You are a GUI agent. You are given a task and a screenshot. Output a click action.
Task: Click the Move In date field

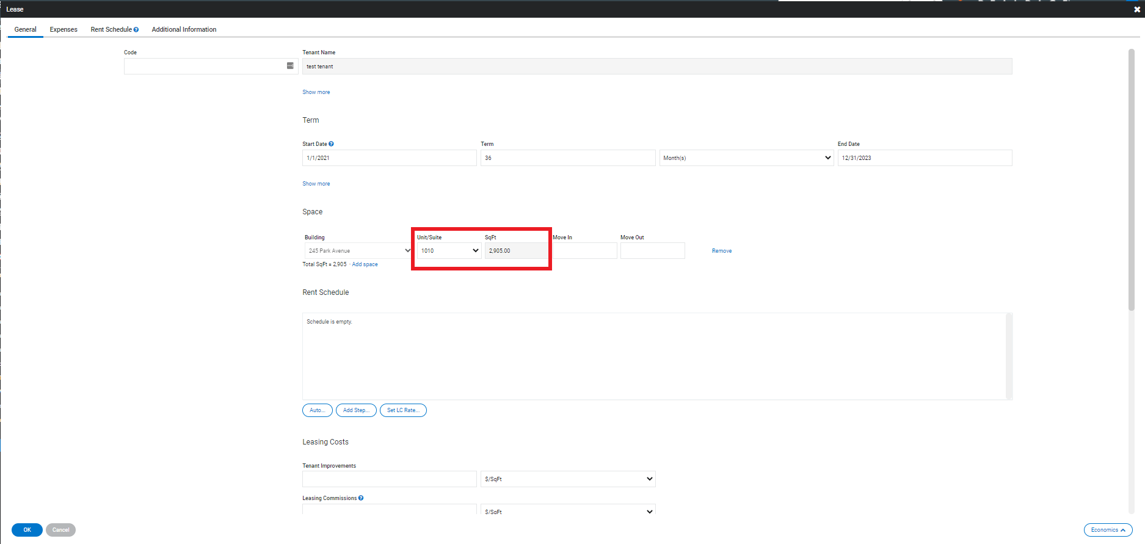[x=585, y=250]
